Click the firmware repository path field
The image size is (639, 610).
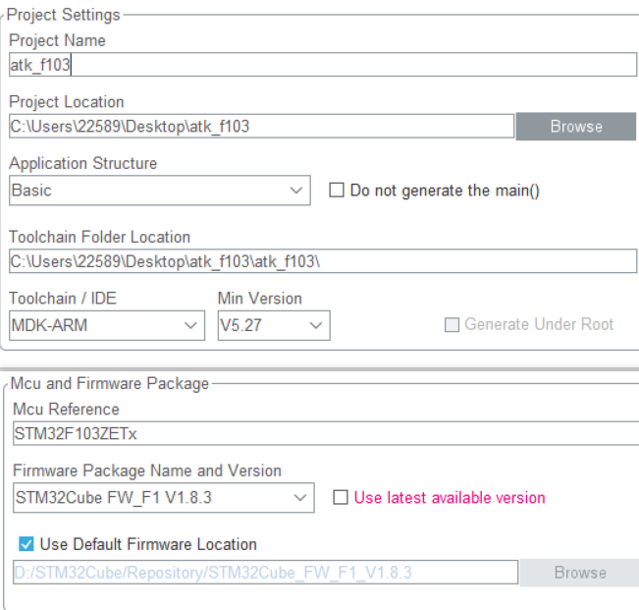coord(266,573)
